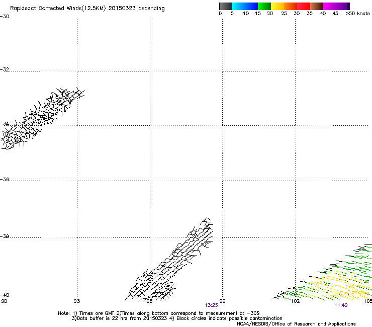
Task: Click the latitude label -36
Action: [x=5, y=179]
